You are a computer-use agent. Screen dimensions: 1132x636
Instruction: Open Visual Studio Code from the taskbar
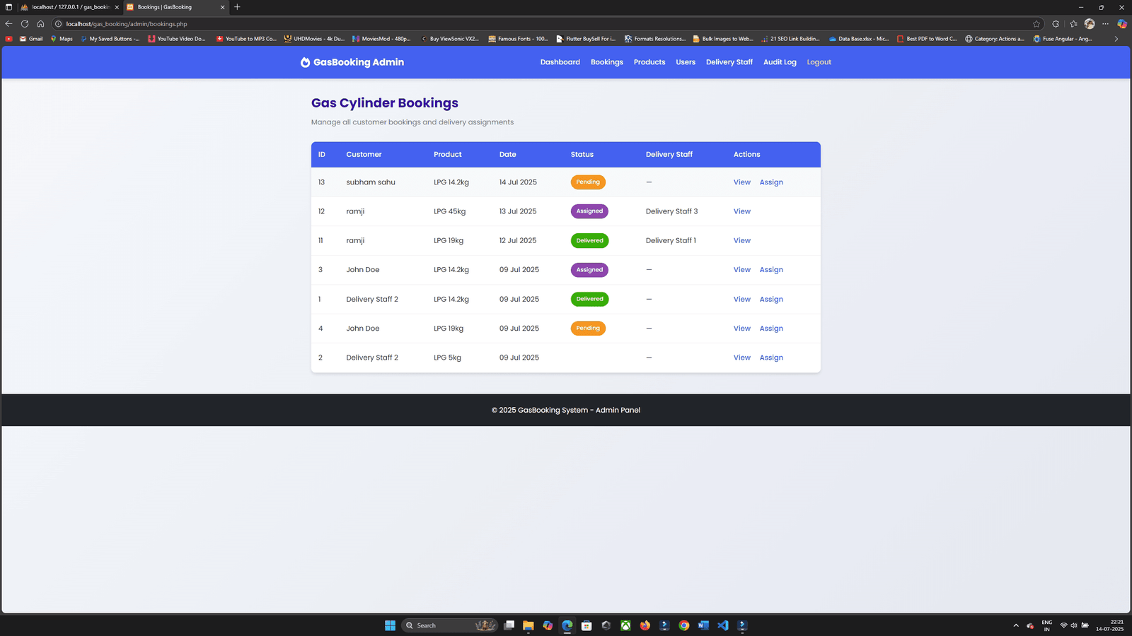coord(722,625)
